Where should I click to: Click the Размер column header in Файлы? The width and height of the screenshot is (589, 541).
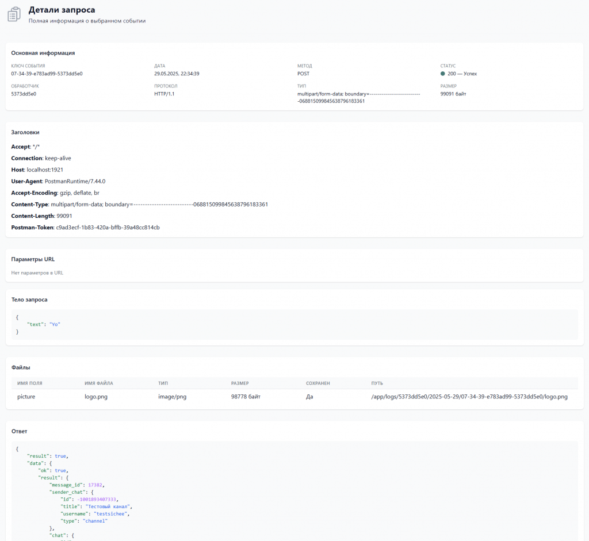point(240,383)
